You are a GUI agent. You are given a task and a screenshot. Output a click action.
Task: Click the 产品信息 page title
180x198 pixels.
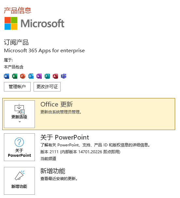[x=18, y=10]
